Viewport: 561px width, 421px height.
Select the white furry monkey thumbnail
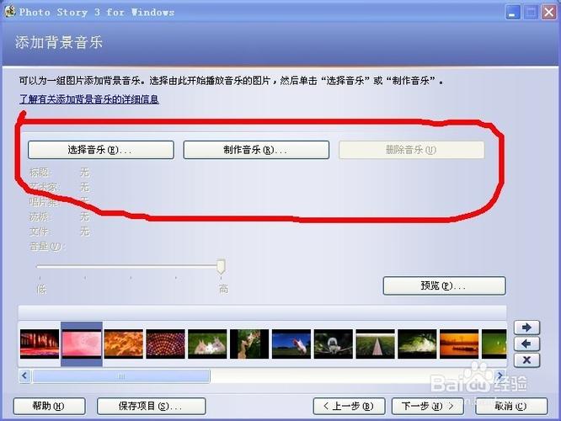[333, 344]
